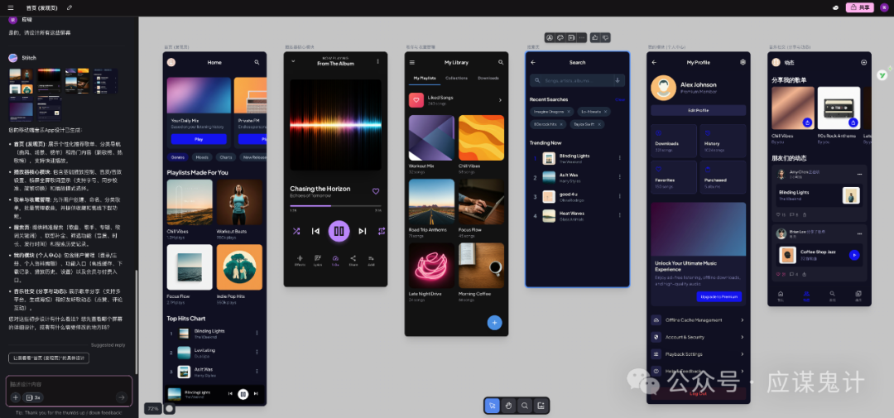Click thumbs up icon above Search screen
Viewport: 894px width, 418px height.
tap(594, 37)
